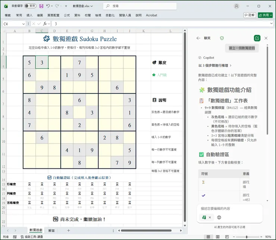Open the Customize Quick Access Toolbar dropdown
276x240 pixels.
(66, 6)
